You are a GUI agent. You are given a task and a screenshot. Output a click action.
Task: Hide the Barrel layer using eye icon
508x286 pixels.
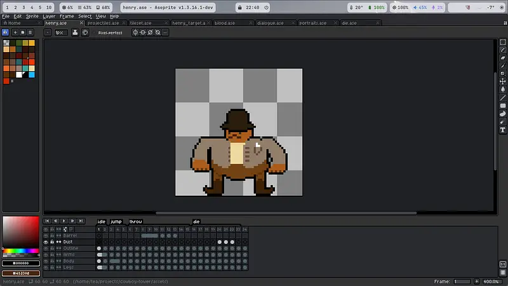click(46, 236)
